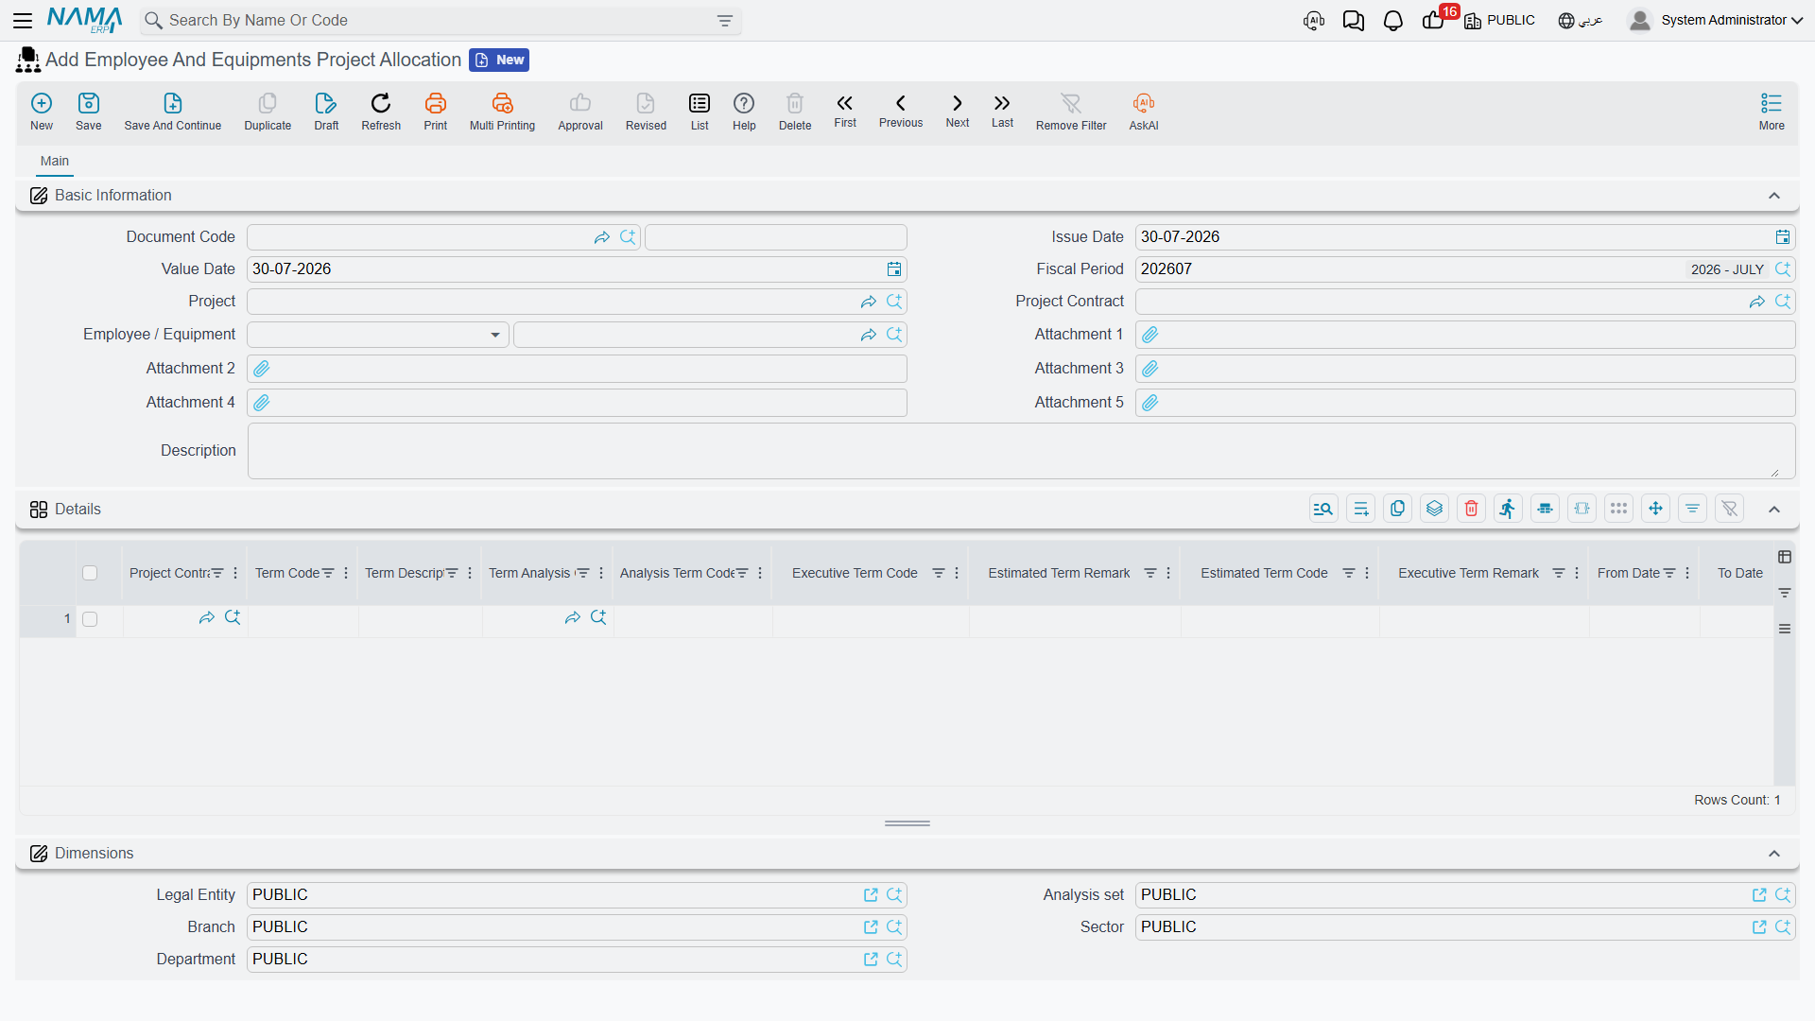Click the NAMA ERP logo
Viewport: 1815px width, 1021px height.
click(85, 20)
